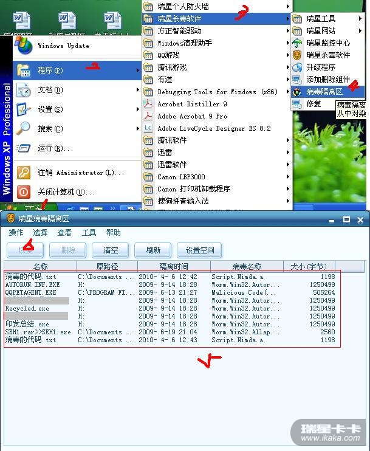Image resolution: width=370 pixels, height=451 pixels.
Task: Click the 搜索 magnifier icon
Action: point(24,129)
